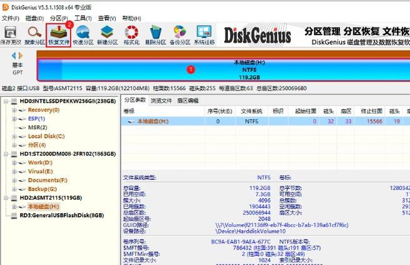Expand the 本地磁盘(H:) tree node
Screen dimensions: 410x265
point(14,207)
